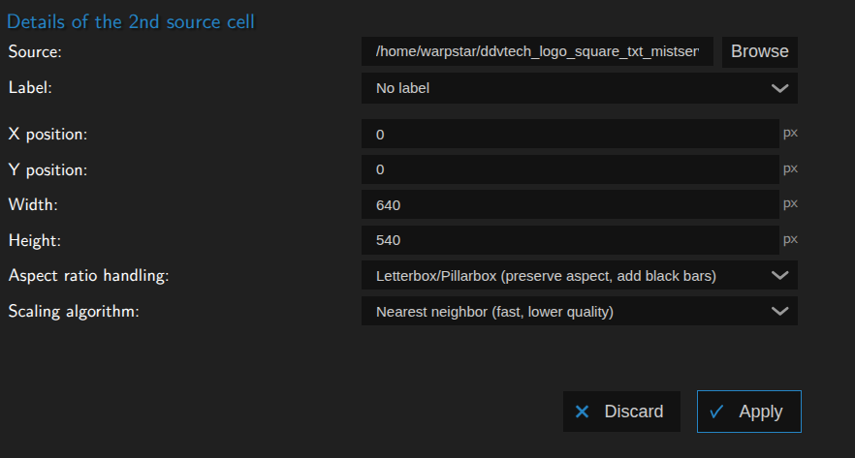Click the chevron arrow of Aspect ratio dropdown
The image size is (855, 458).
779,276
